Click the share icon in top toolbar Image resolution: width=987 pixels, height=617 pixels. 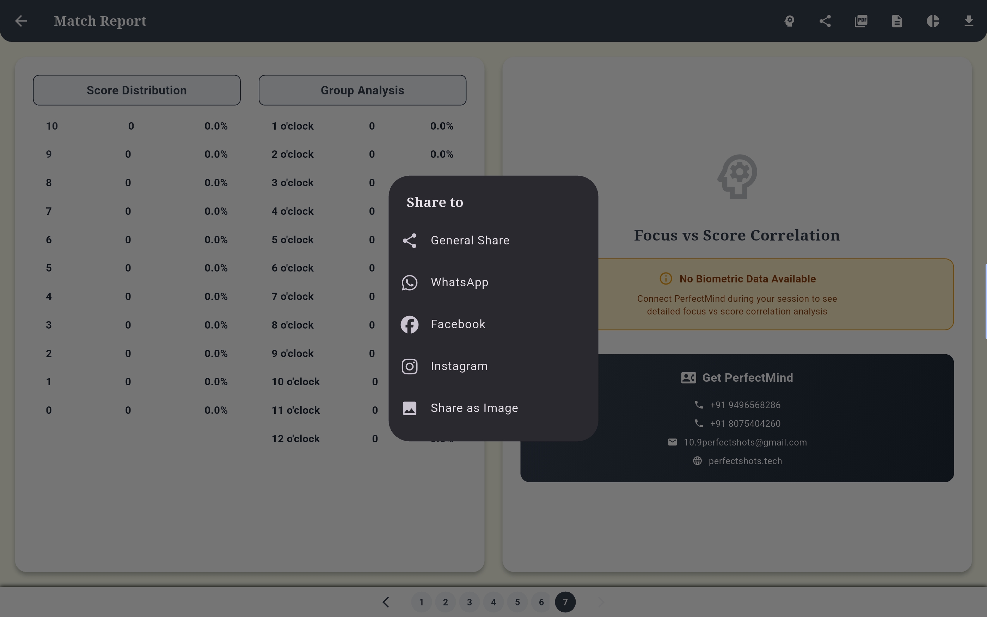pos(825,21)
